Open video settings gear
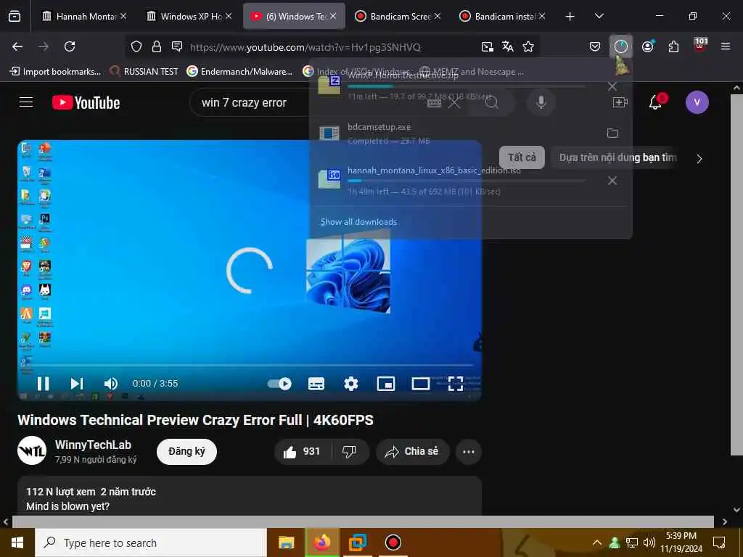Screen dimensions: 743x557 point(351,383)
